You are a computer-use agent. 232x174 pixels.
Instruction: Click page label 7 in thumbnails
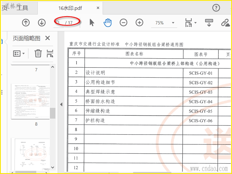point(36,70)
